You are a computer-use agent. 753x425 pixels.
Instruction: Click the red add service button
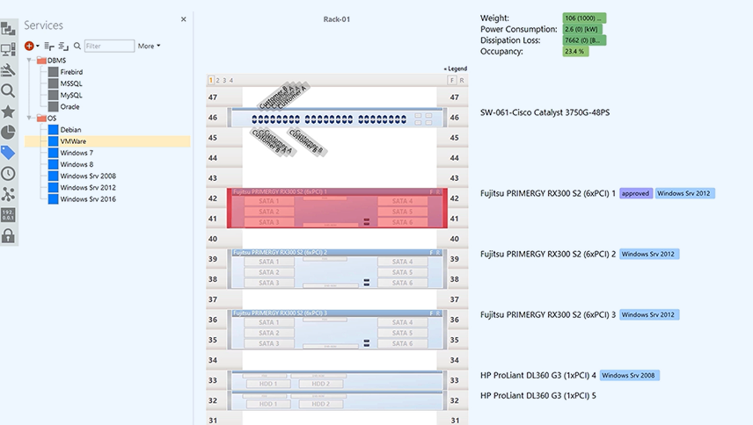(29, 46)
